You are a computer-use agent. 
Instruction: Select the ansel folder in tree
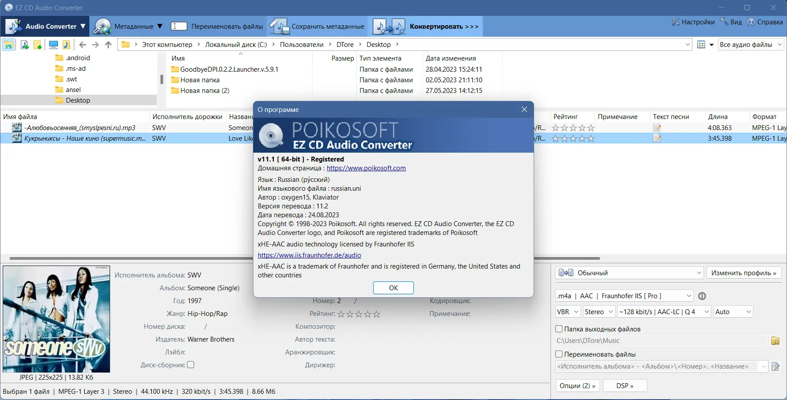pos(68,90)
